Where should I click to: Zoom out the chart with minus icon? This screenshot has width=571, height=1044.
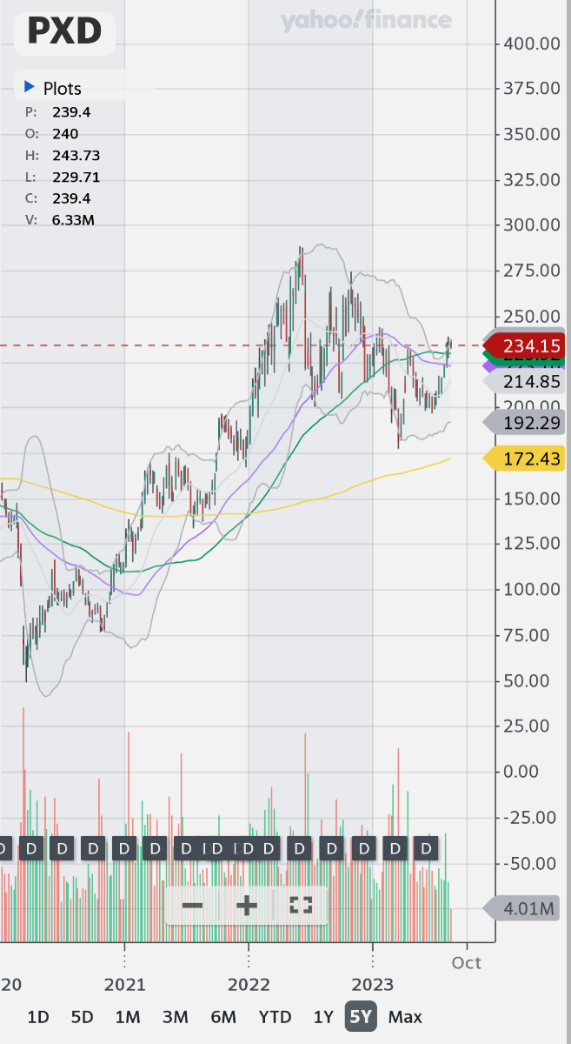[x=192, y=906]
